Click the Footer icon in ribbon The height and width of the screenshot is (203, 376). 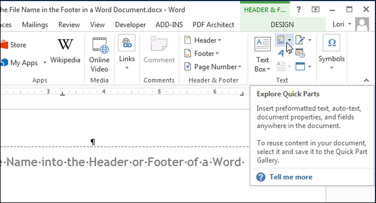[x=188, y=53]
